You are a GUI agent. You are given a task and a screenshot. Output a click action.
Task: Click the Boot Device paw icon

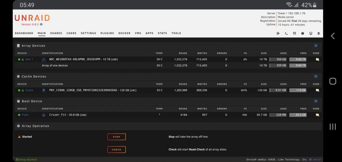click(18, 101)
